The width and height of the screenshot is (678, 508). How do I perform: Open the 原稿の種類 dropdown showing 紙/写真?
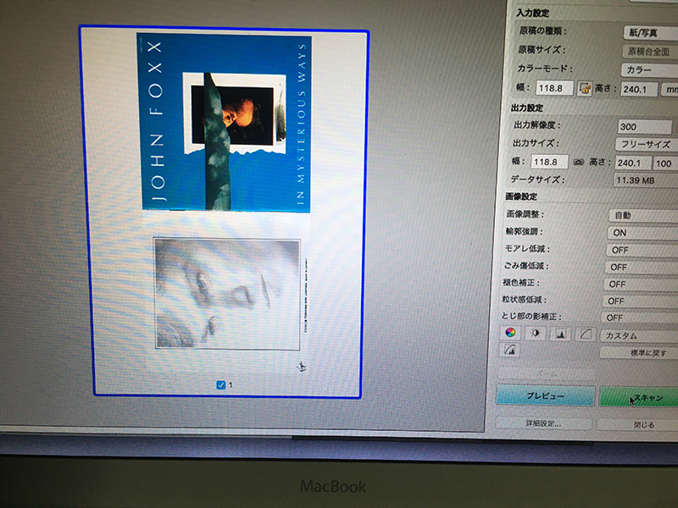tap(651, 33)
